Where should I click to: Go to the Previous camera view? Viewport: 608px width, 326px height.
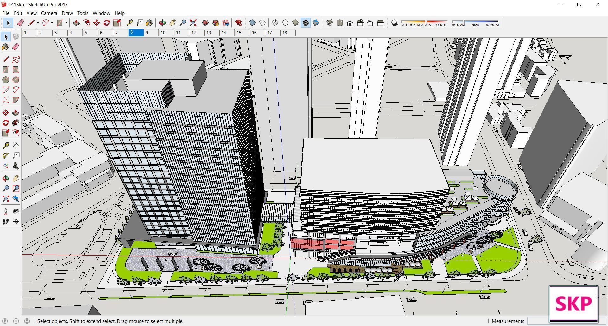click(16, 199)
